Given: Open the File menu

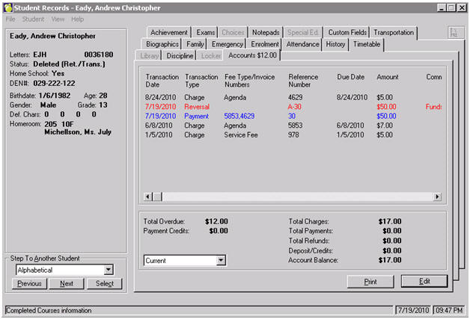Looking at the screenshot, I should point(10,19).
